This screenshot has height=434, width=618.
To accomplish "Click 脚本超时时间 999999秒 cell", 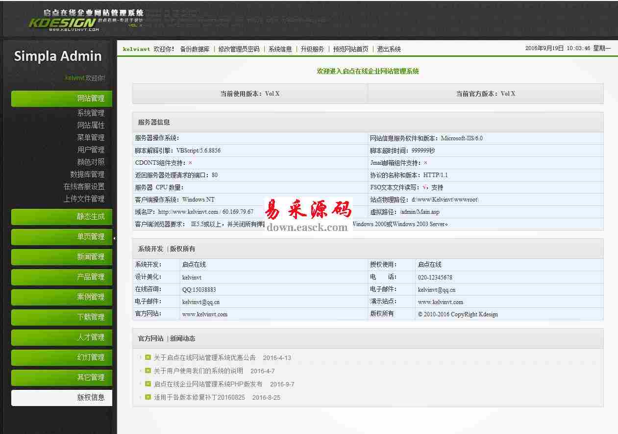I will (486, 151).
